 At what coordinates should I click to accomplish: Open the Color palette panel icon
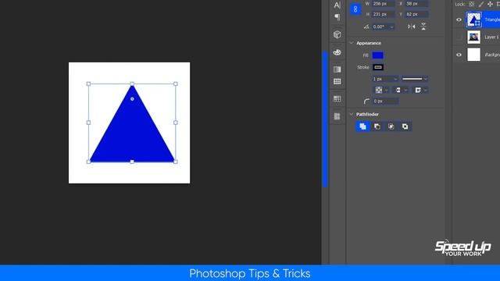pyautogui.click(x=337, y=52)
